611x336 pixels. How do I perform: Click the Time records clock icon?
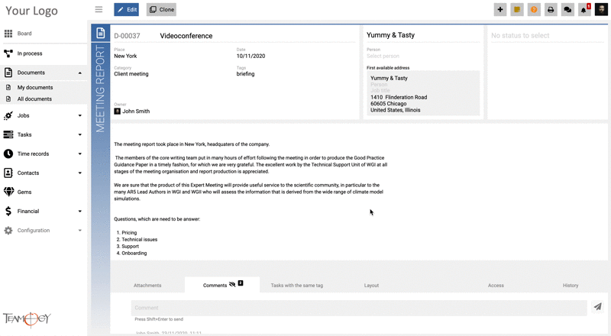8,153
